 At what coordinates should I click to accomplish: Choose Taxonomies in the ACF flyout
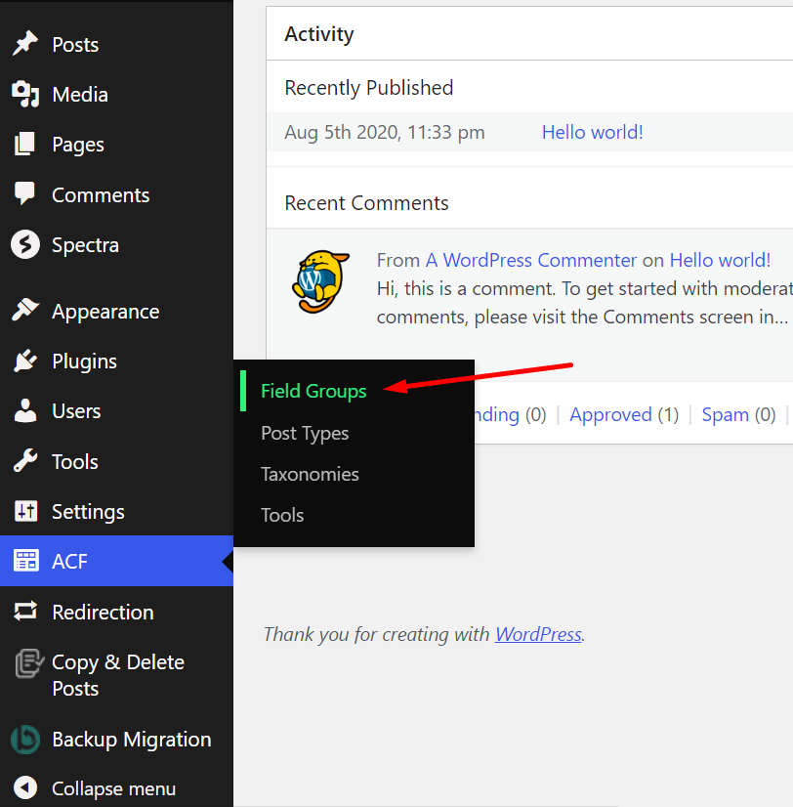pyautogui.click(x=310, y=474)
